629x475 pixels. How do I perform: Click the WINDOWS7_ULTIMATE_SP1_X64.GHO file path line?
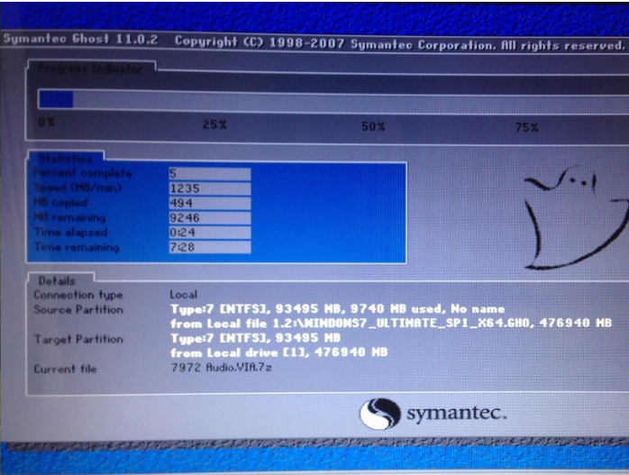tap(391, 323)
